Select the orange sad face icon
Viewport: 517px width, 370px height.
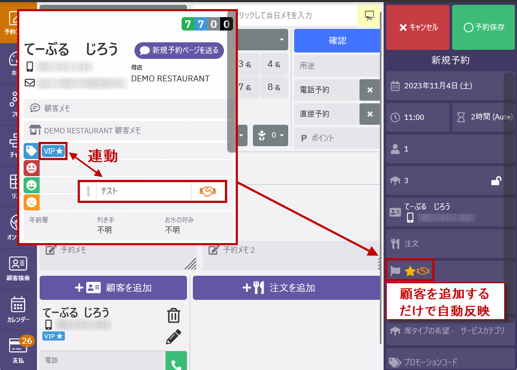[32, 202]
